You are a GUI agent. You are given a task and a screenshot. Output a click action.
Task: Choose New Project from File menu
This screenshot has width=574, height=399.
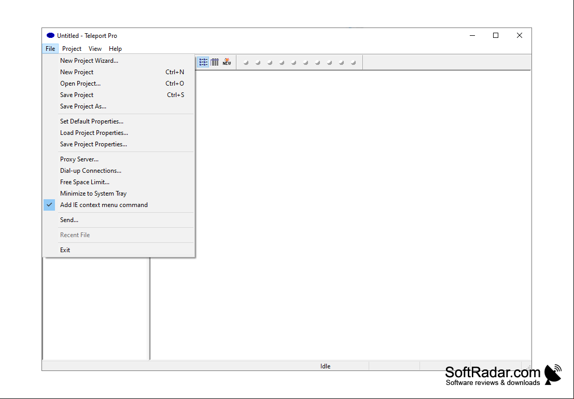119,72
